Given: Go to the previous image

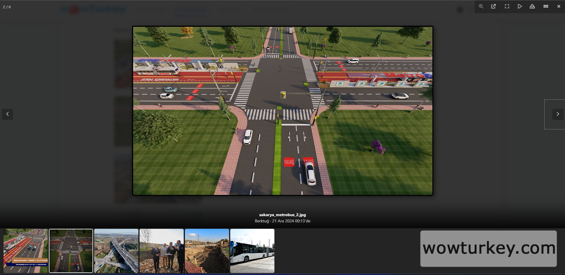Looking at the screenshot, I should [x=7, y=114].
